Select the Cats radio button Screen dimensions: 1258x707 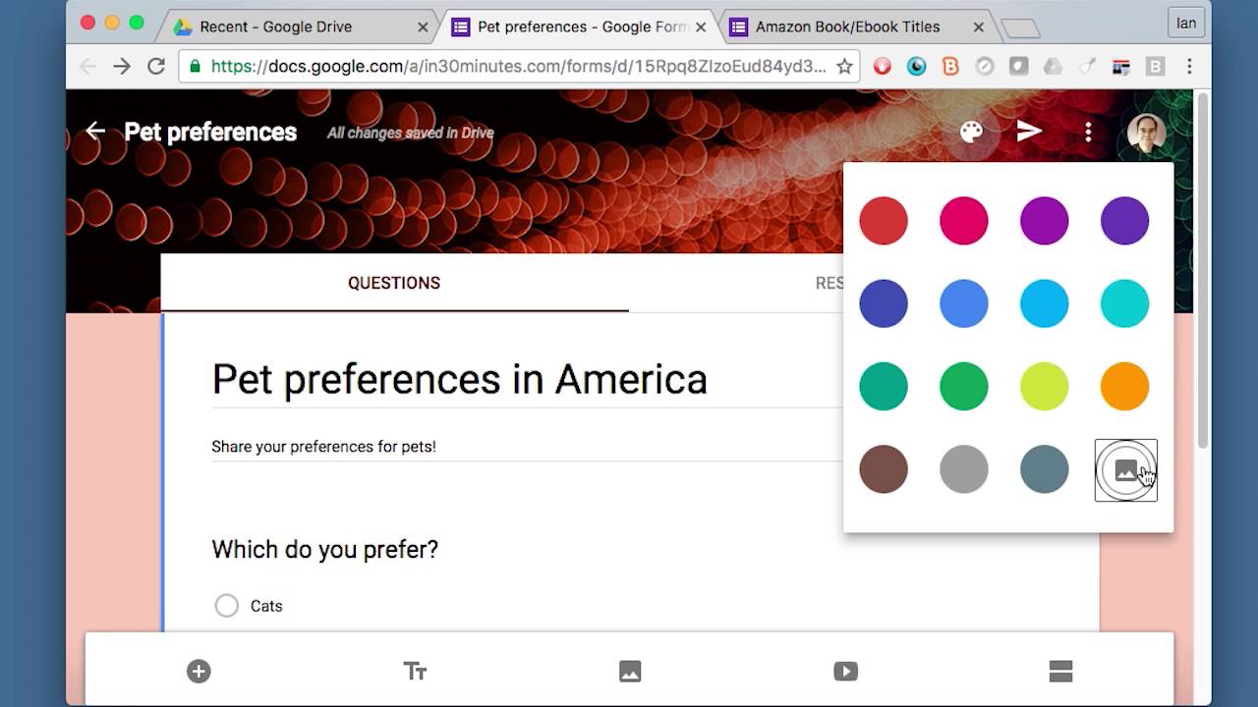(227, 606)
